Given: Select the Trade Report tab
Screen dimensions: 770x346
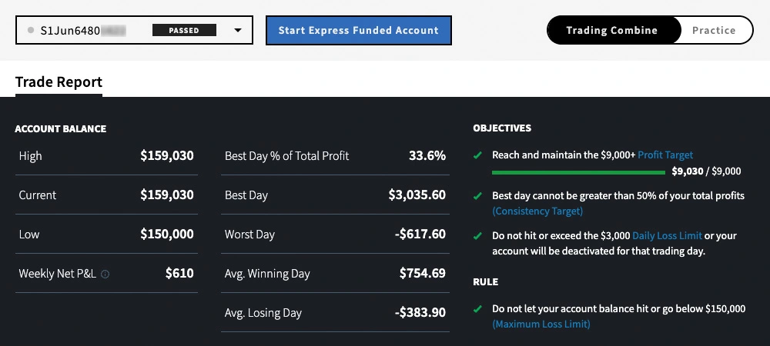Looking at the screenshot, I should (59, 82).
